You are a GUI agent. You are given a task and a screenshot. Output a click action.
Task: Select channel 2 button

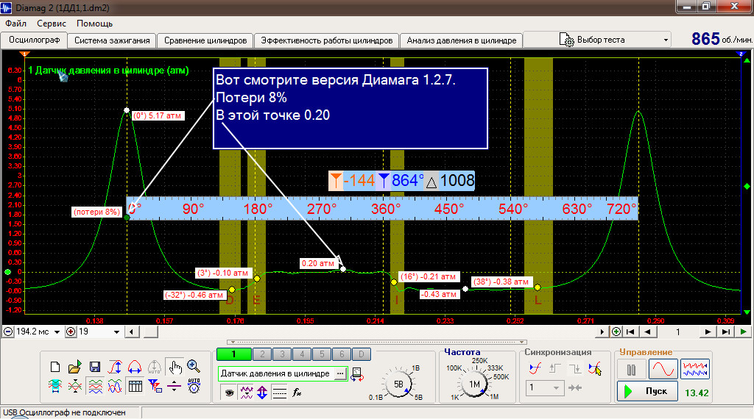[x=262, y=354]
